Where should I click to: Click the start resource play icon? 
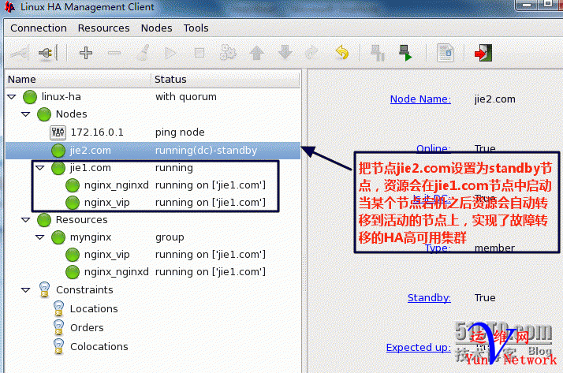click(170, 53)
